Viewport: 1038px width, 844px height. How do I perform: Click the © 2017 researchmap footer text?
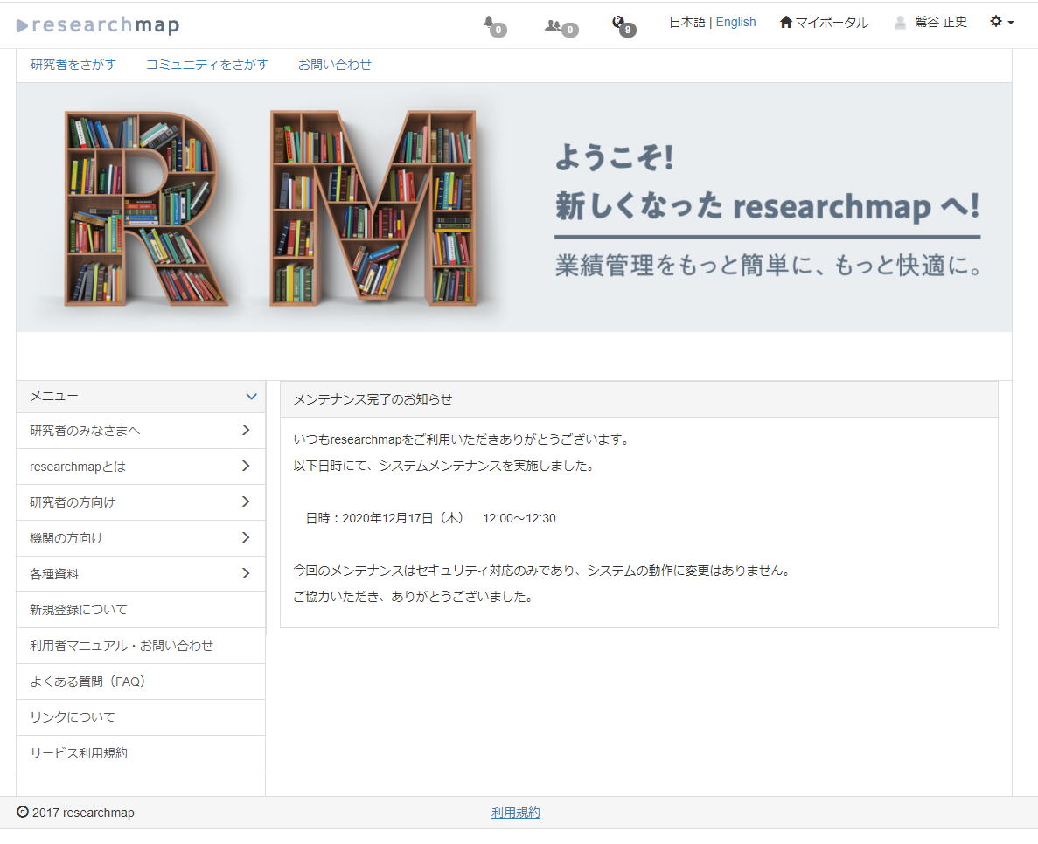(x=75, y=813)
